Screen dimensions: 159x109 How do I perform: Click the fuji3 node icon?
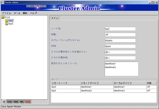click(x=7, y=24)
